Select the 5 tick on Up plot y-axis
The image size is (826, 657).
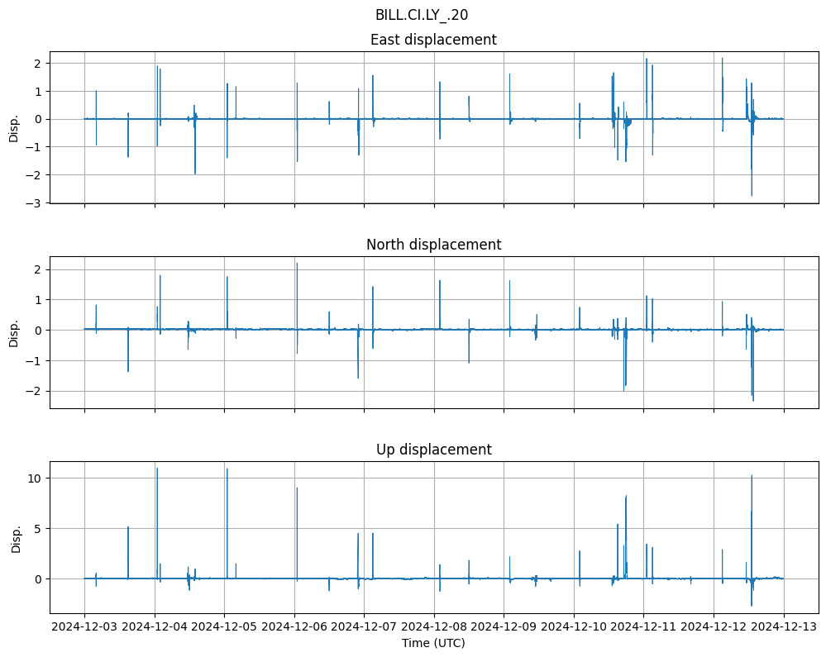point(36,528)
